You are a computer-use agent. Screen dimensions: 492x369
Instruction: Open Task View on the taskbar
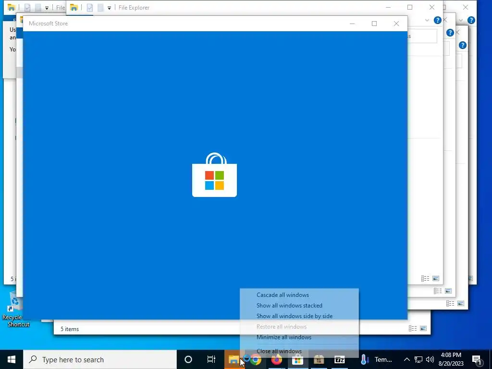tap(211, 359)
